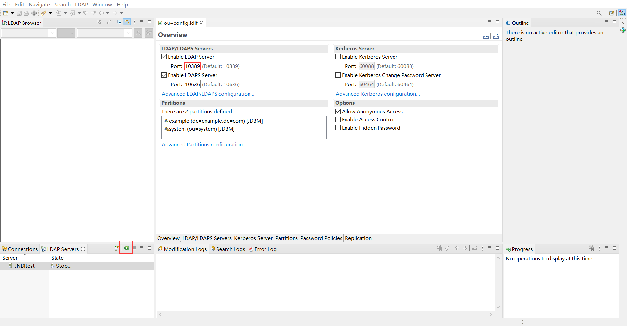This screenshot has height=326, width=627.
Task: Click the New wizard toolbar icon
Action: point(6,13)
